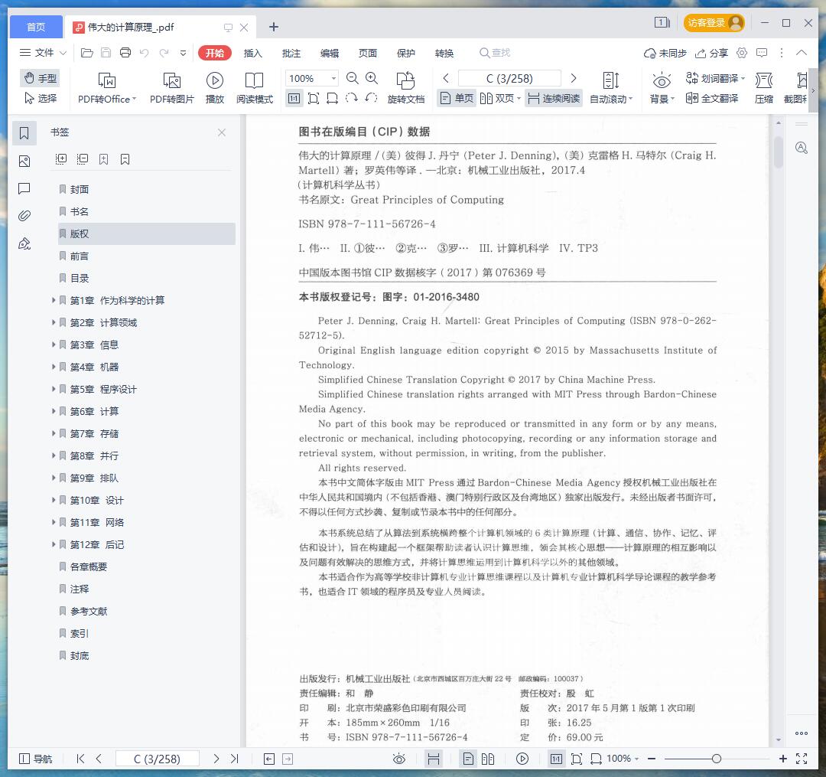Open thumbnails panel in left sidebar

pos(24,162)
